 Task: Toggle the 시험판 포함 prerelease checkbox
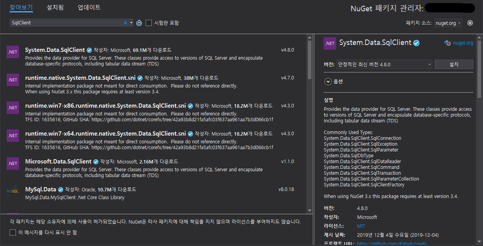(149, 23)
